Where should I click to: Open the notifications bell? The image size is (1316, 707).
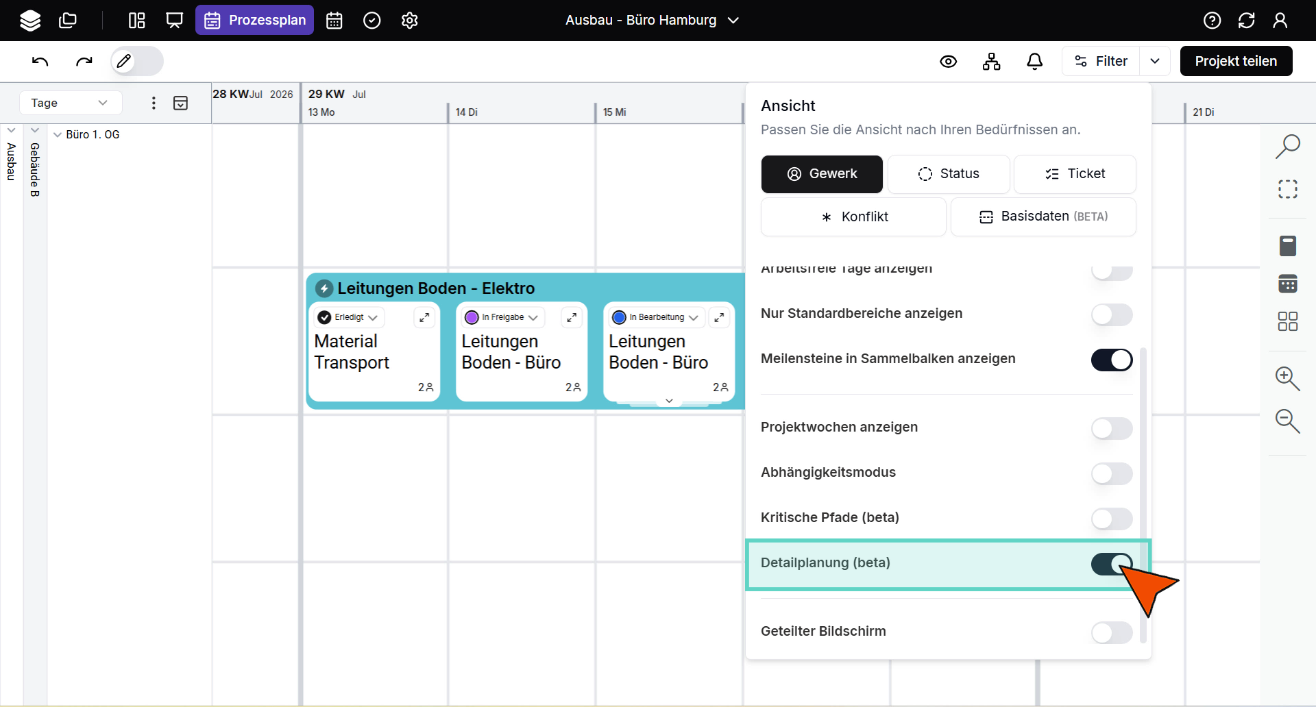coord(1034,62)
